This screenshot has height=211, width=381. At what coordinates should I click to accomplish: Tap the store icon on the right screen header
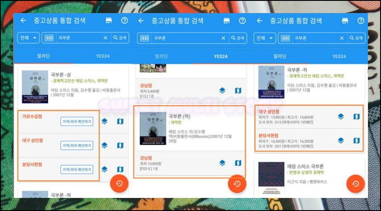pyautogui.click(x=345, y=21)
